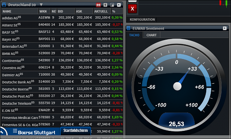Image resolution: width=231 pixels, height=139 pixels.
Task: Select the Allianz SE row
Action: point(62,25)
